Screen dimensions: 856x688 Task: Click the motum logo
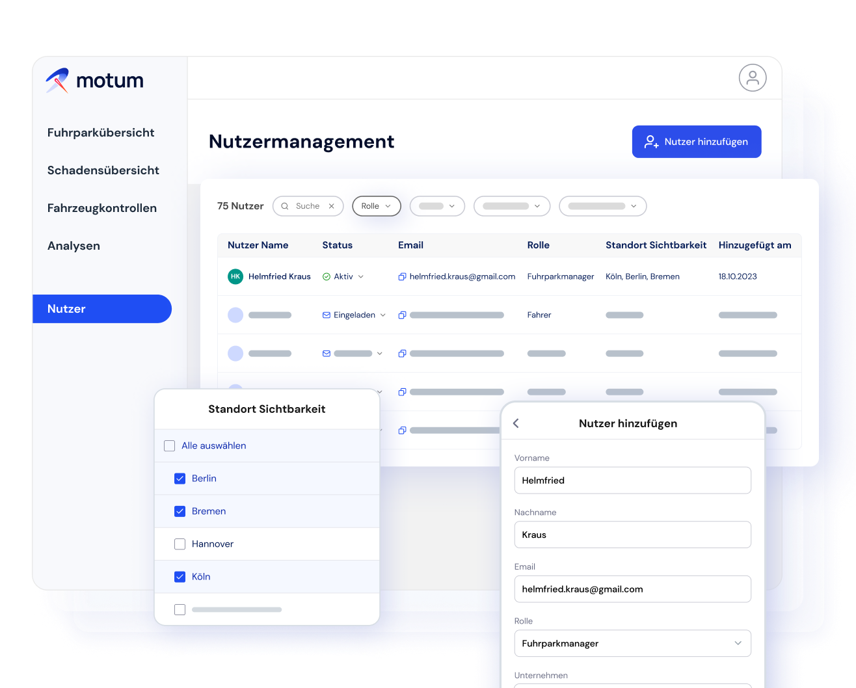94,80
